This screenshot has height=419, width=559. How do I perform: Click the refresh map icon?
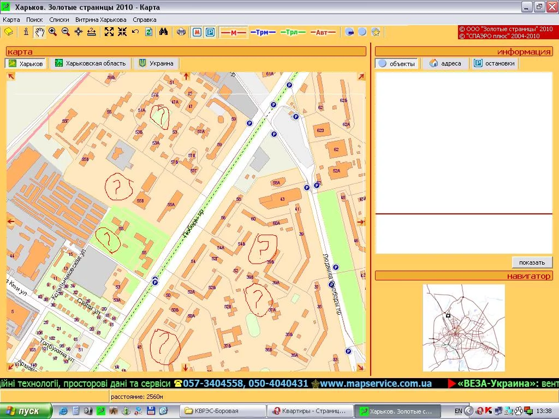click(148, 32)
